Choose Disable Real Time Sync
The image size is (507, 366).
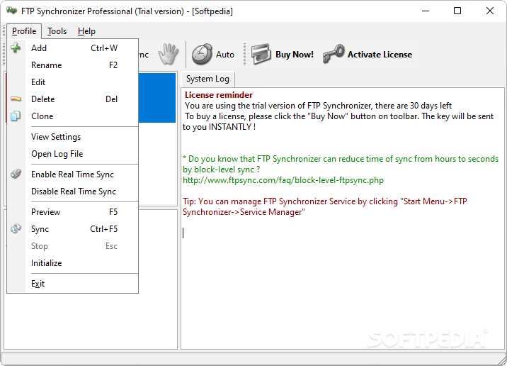point(73,192)
